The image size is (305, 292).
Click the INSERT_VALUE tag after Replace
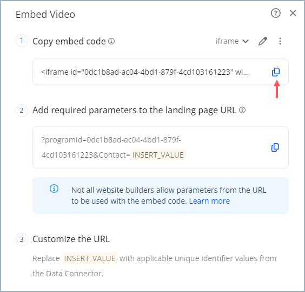tap(90, 258)
